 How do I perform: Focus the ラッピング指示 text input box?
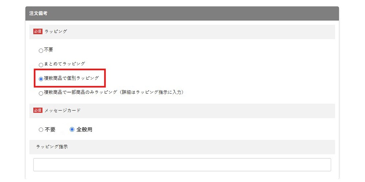point(182,165)
